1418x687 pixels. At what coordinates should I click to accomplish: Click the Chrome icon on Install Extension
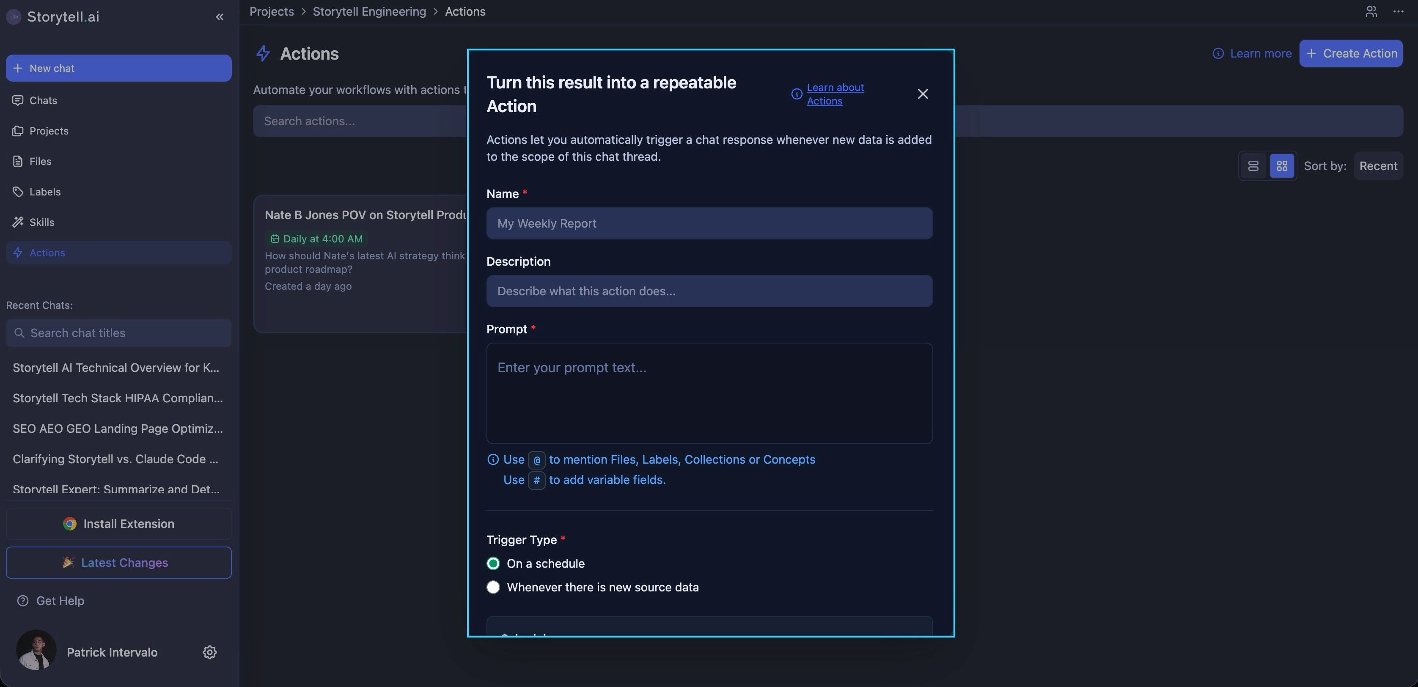click(69, 524)
